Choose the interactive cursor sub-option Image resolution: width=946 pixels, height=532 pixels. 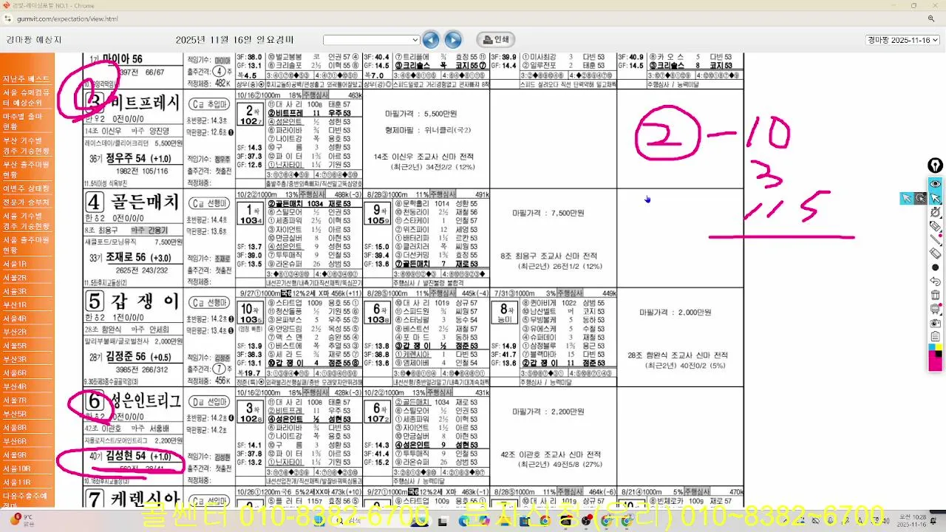click(x=921, y=198)
